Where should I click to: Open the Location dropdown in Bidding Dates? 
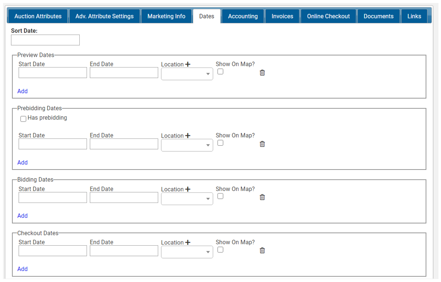tap(187, 198)
